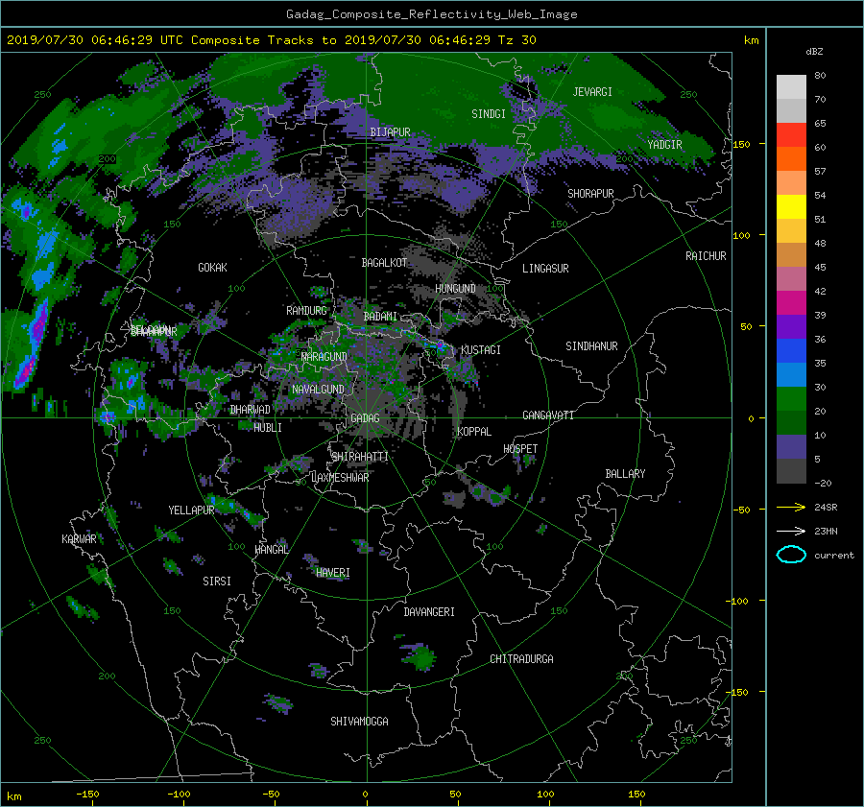Click the blue 36 dBZ legend swatch
This screenshot has width=864, height=807.
point(791,351)
